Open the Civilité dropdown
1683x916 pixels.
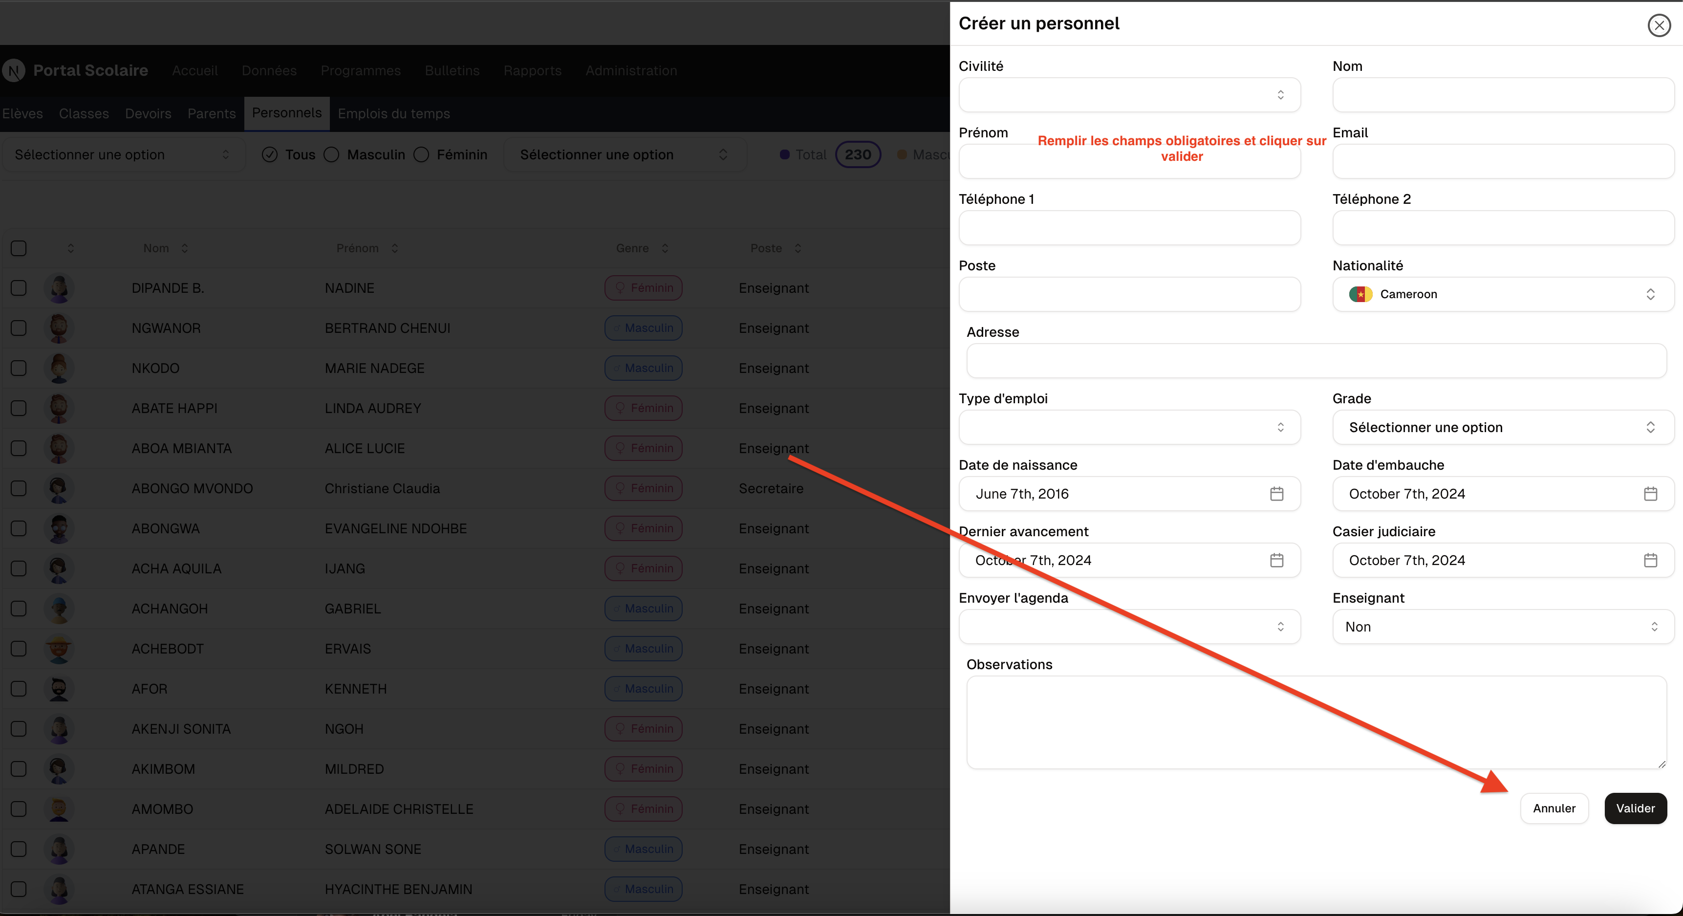[1129, 95]
